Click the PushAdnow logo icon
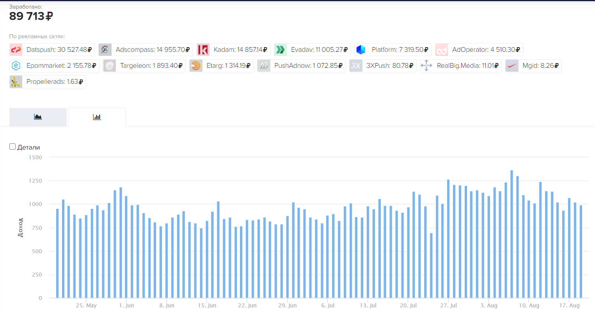The width and height of the screenshot is (595, 312). [264, 66]
